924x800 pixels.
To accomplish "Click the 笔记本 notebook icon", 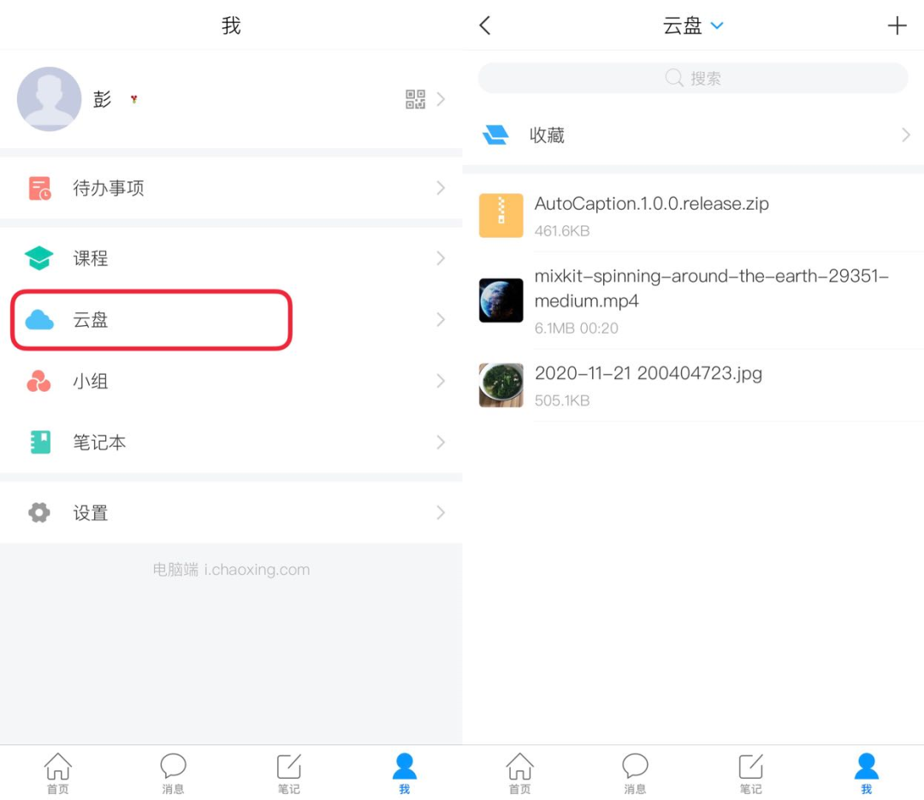I will [40, 442].
